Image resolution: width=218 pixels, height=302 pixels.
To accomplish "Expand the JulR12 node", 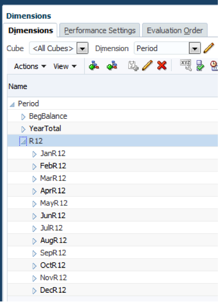I will tap(34, 229).
